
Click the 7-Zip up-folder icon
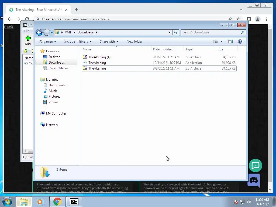tap(26, 51)
